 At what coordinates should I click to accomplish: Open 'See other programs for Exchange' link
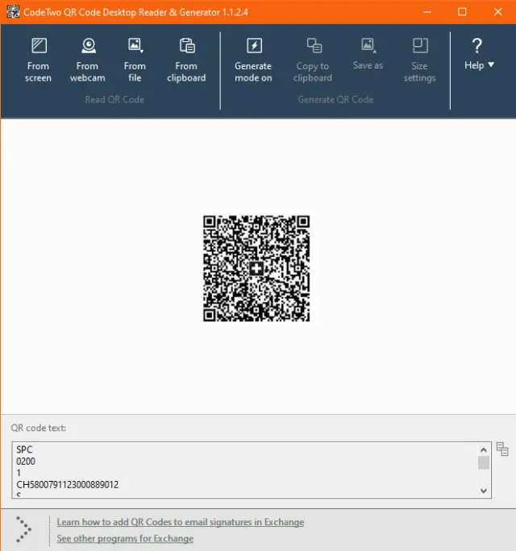125,538
